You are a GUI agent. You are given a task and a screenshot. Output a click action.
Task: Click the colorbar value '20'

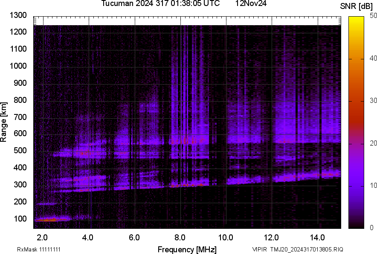(x=373, y=143)
